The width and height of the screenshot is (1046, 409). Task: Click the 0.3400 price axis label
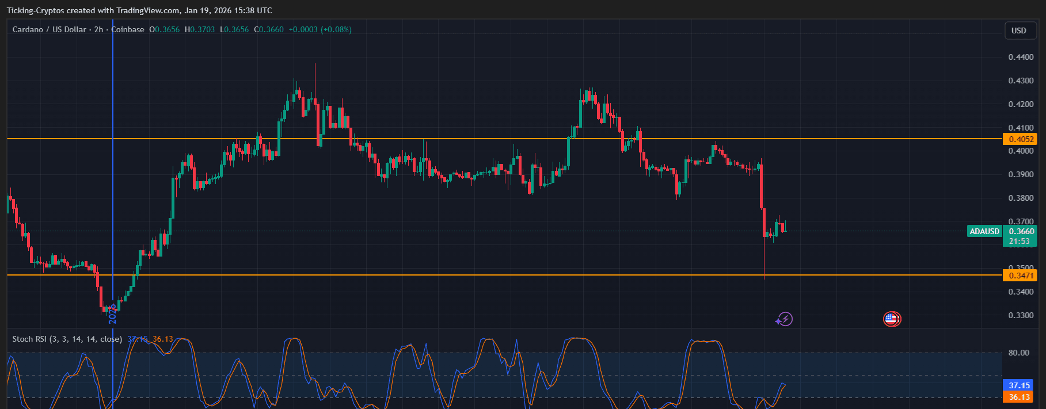[1021, 292]
